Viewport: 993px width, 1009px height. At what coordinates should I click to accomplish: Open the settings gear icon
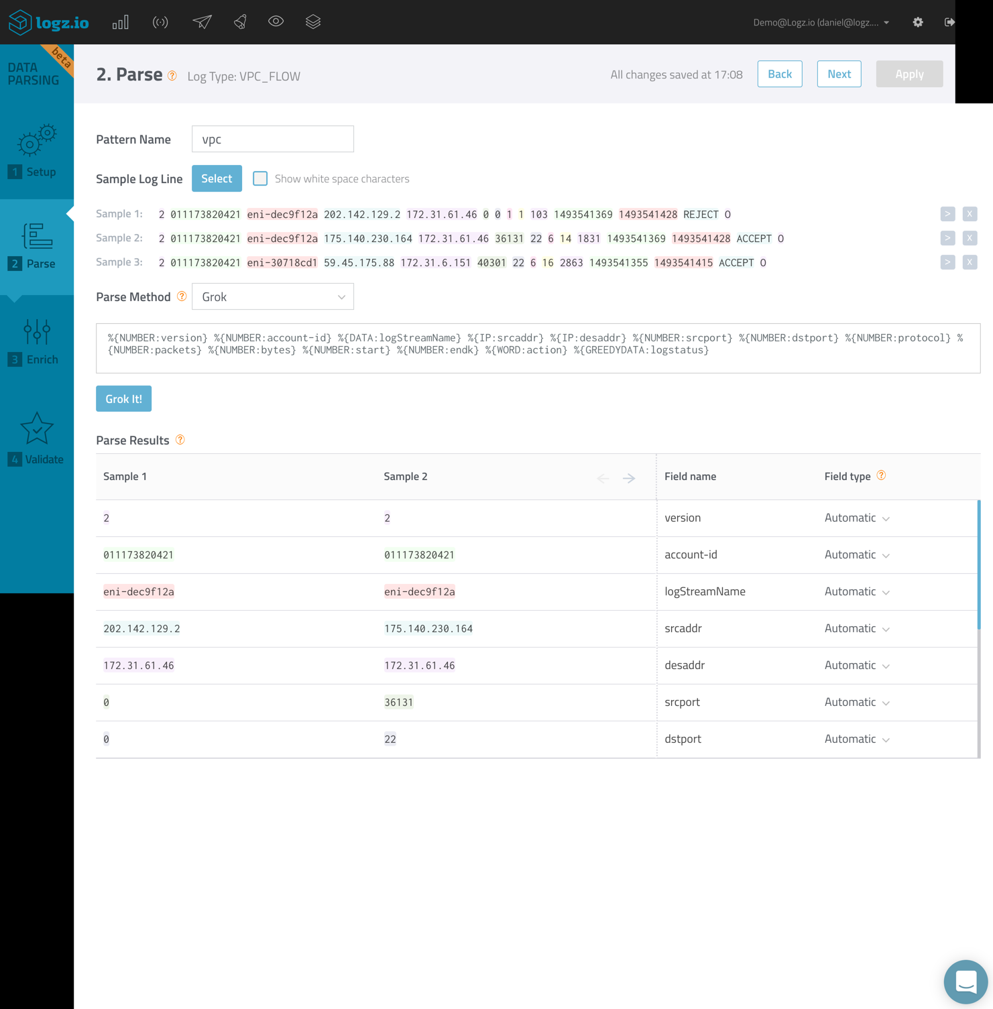tap(918, 22)
